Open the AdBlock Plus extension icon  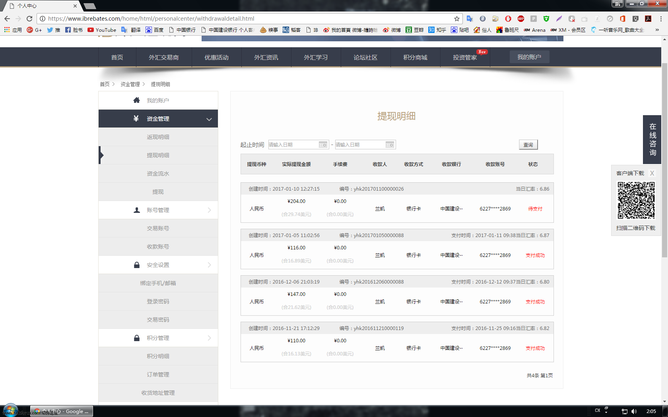point(521,19)
